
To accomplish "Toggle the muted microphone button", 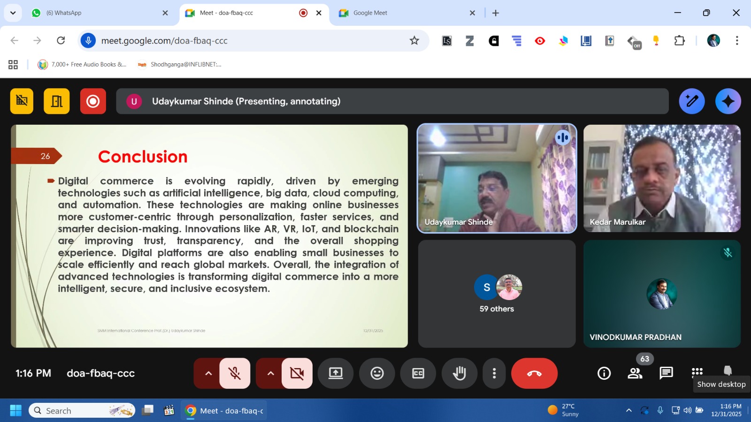I will click(x=235, y=373).
